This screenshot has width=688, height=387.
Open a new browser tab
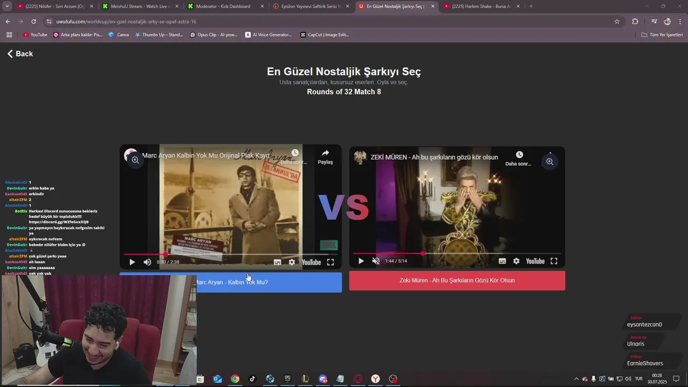[x=531, y=6]
